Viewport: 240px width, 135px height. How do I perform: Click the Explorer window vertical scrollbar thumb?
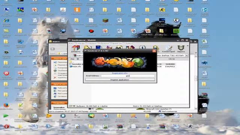[x=196, y=78]
